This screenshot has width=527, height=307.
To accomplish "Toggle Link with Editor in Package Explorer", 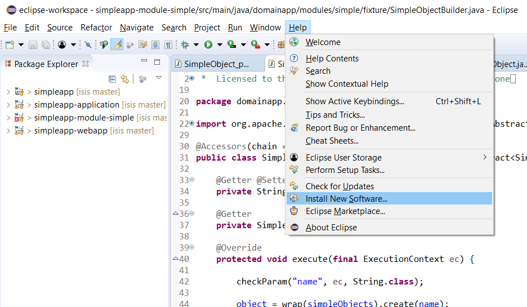I will point(125,79).
